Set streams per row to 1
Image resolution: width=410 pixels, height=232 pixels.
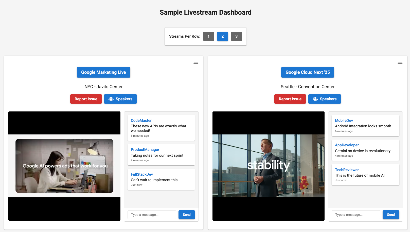(209, 36)
